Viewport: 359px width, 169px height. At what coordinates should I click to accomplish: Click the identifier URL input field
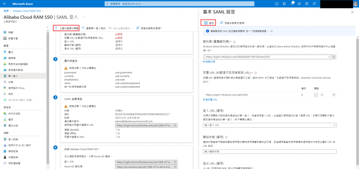267,57
